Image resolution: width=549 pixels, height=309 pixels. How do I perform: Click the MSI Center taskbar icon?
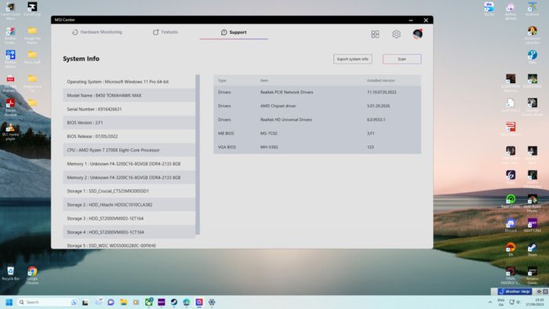[199, 302]
